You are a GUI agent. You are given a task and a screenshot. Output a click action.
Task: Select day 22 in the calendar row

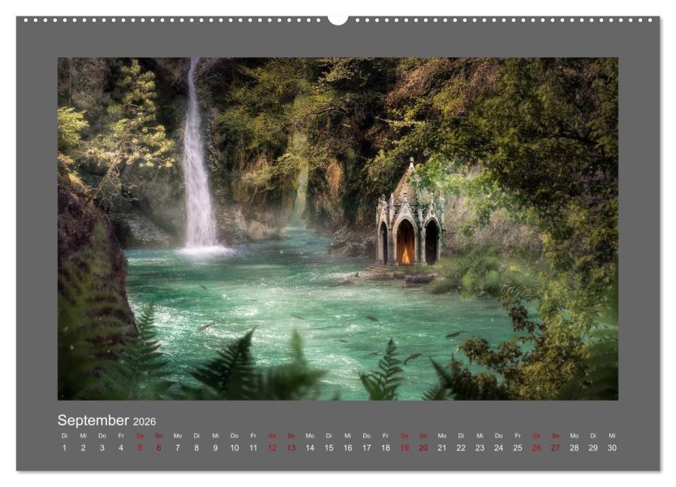point(461,448)
